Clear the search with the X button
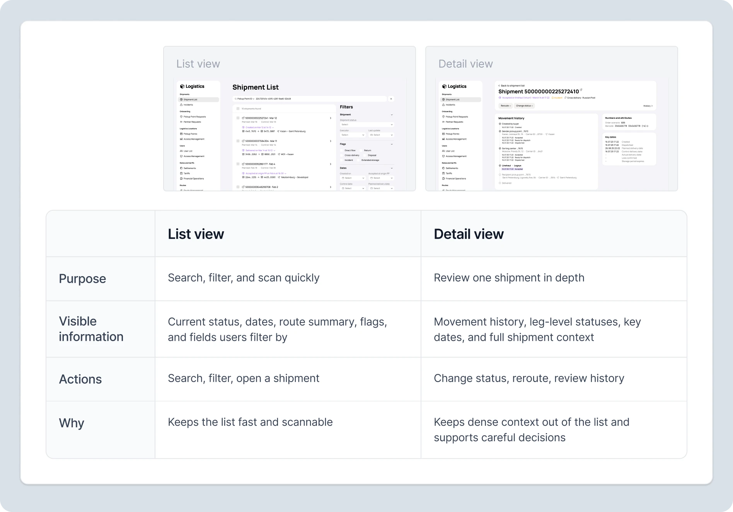733x512 pixels. point(391,99)
